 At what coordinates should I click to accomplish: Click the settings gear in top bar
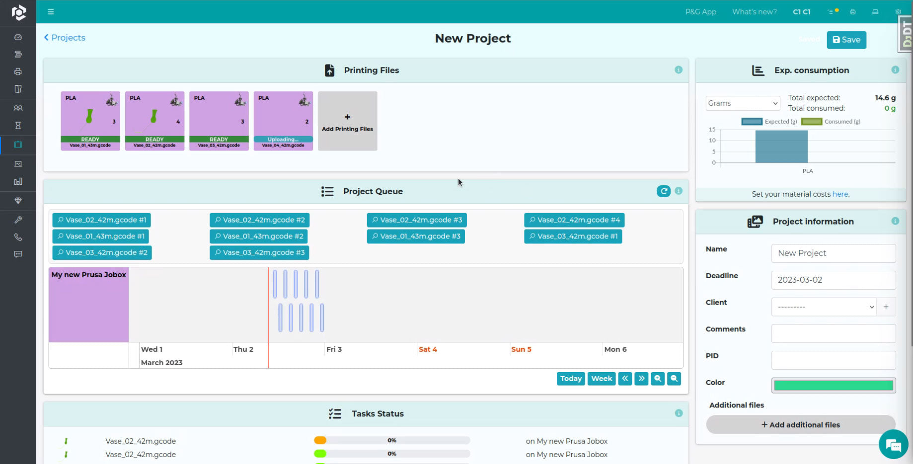point(898,12)
